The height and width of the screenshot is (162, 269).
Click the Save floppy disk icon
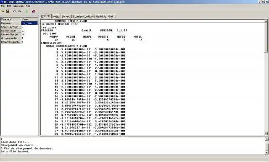click(x=8, y=11)
